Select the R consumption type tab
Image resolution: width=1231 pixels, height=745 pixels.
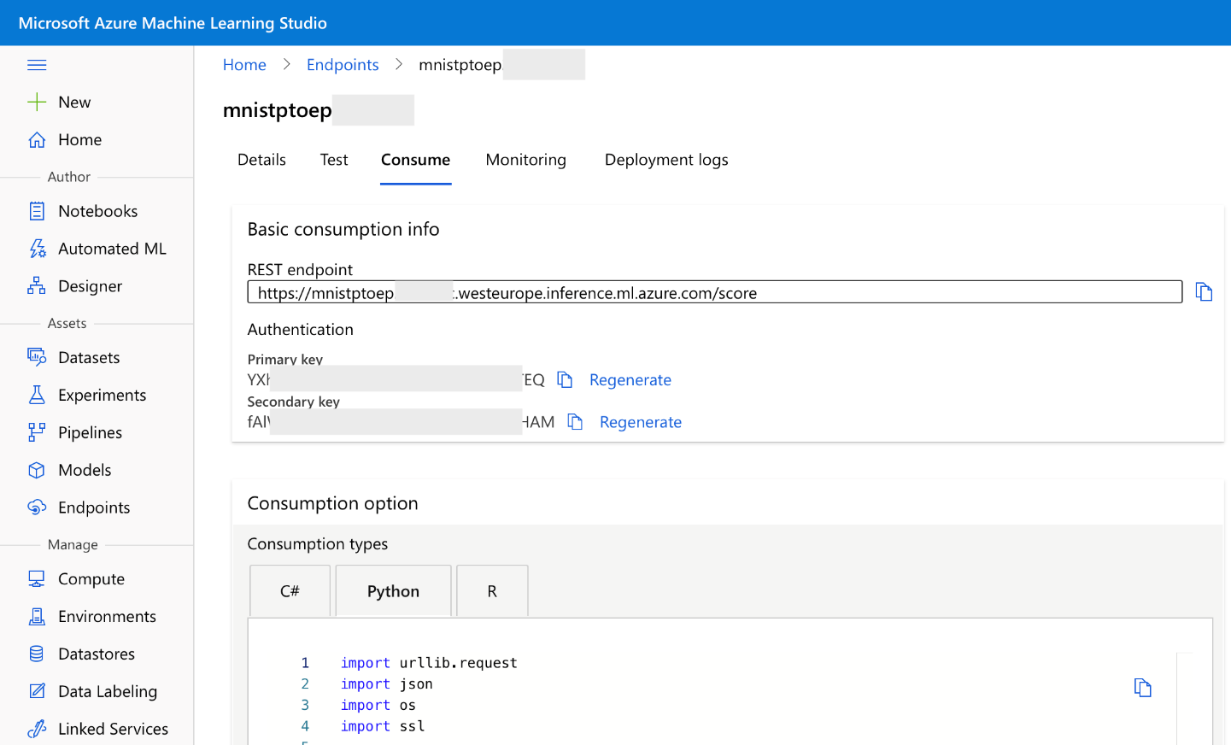click(492, 591)
